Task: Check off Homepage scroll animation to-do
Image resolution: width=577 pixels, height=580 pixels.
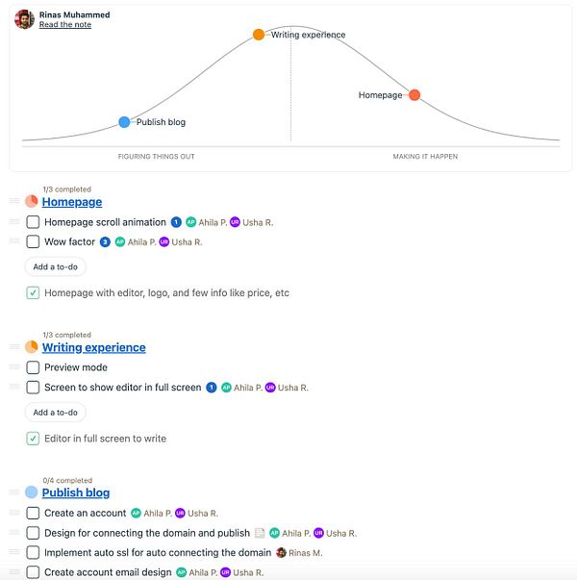Action: 33,222
